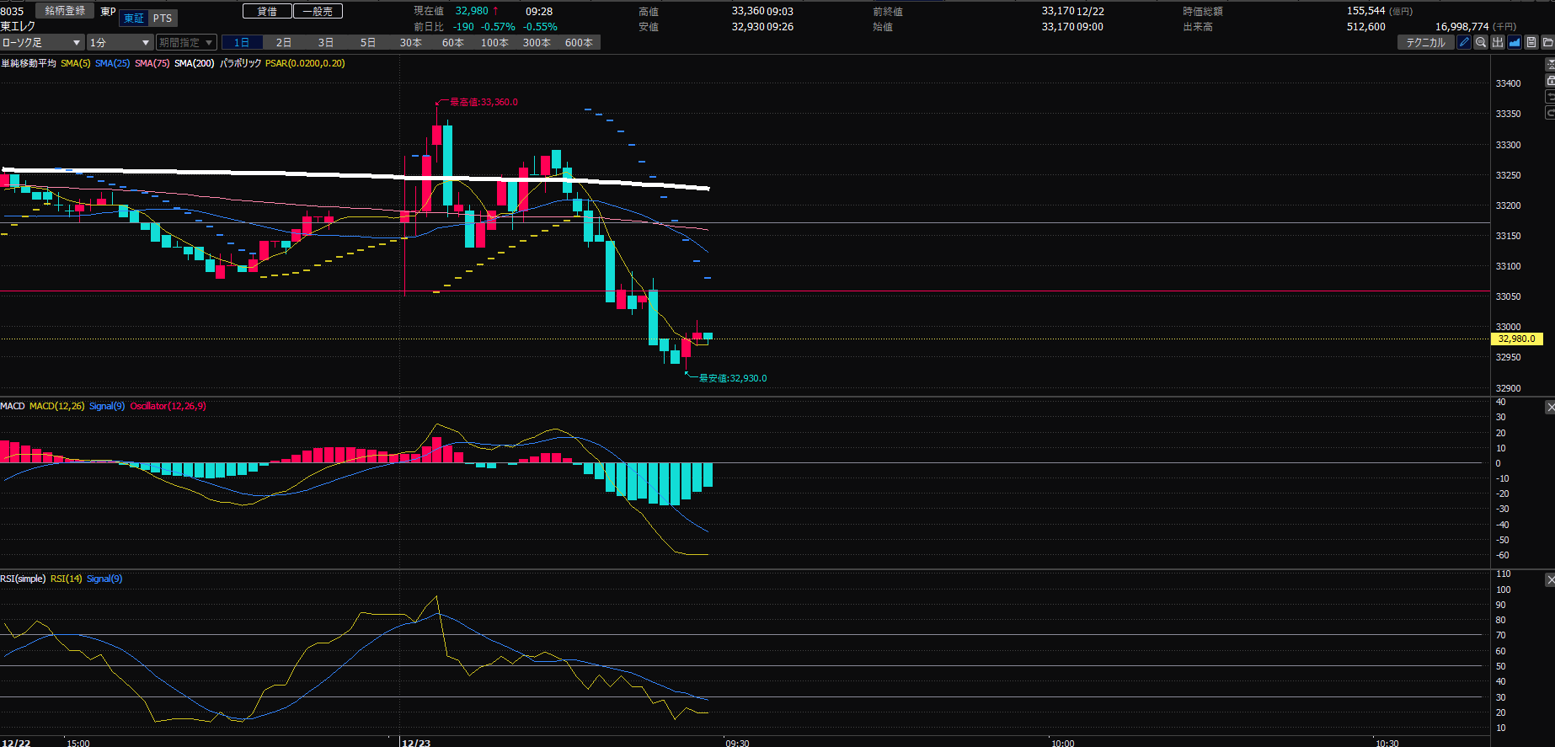Open the テクニカル settings button

point(1425,42)
